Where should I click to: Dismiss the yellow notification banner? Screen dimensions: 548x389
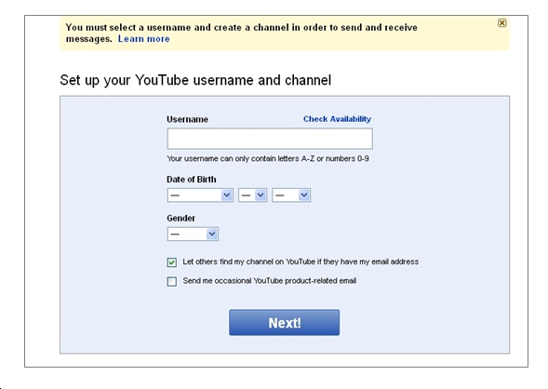point(501,23)
